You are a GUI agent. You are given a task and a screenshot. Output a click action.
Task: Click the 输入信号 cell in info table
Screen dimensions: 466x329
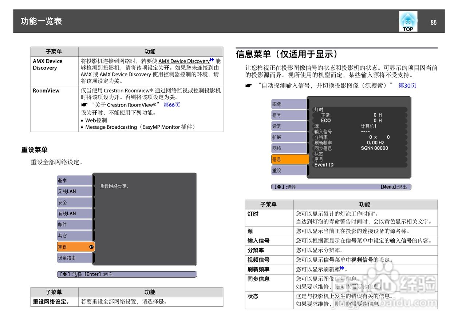(x=269, y=241)
